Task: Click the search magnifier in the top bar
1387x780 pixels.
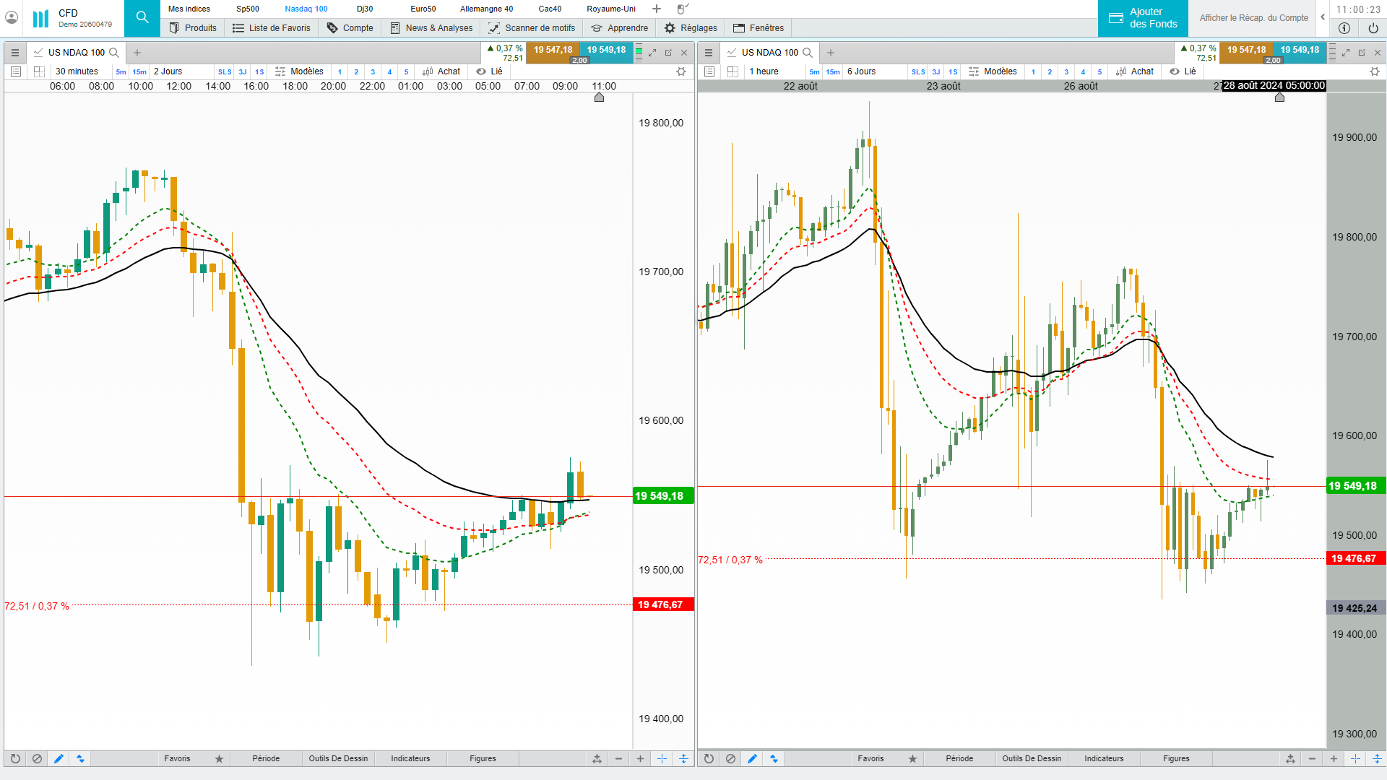Action: pyautogui.click(x=142, y=17)
